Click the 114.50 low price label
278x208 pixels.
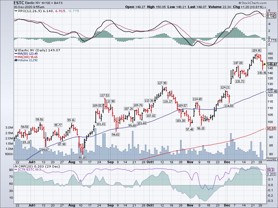tap(229, 106)
